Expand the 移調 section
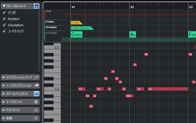The image size is (196, 123). tap(3, 118)
